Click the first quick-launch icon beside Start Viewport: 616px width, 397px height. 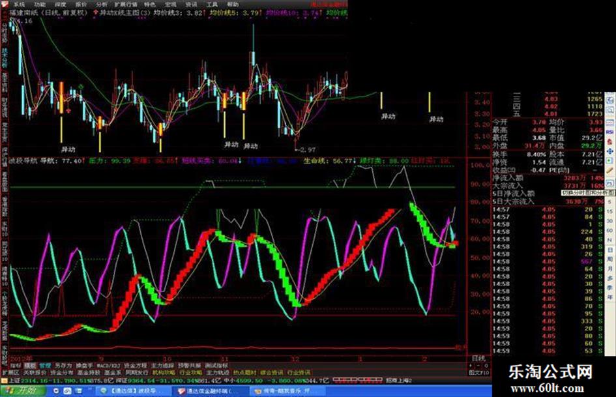(56, 391)
